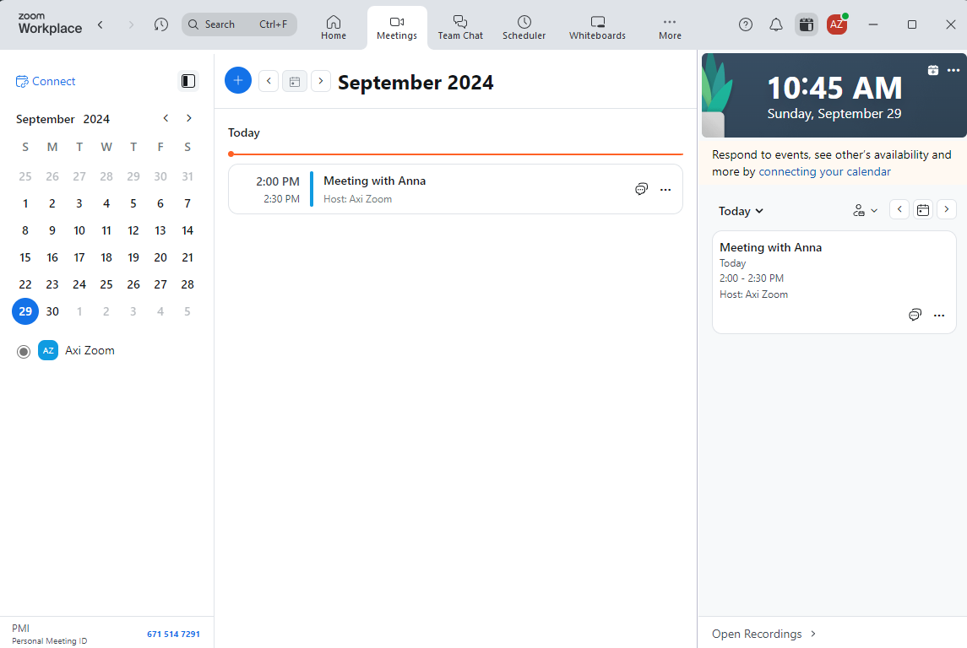967x648 pixels.
Task: Toggle the calendar panel icon in top bar
Action: (807, 24)
